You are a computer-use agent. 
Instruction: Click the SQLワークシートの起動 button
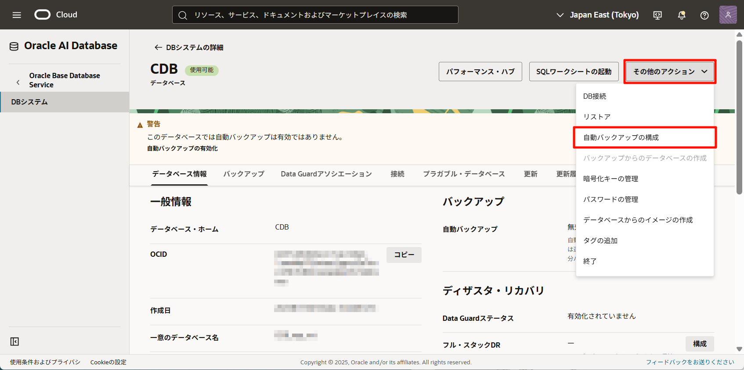pos(574,72)
